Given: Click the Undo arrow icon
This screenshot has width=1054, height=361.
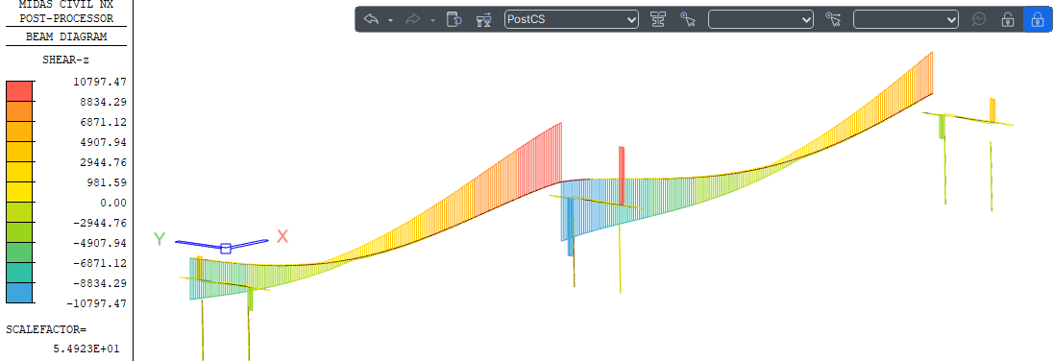Looking at the screenshot, I should point(371,19).
